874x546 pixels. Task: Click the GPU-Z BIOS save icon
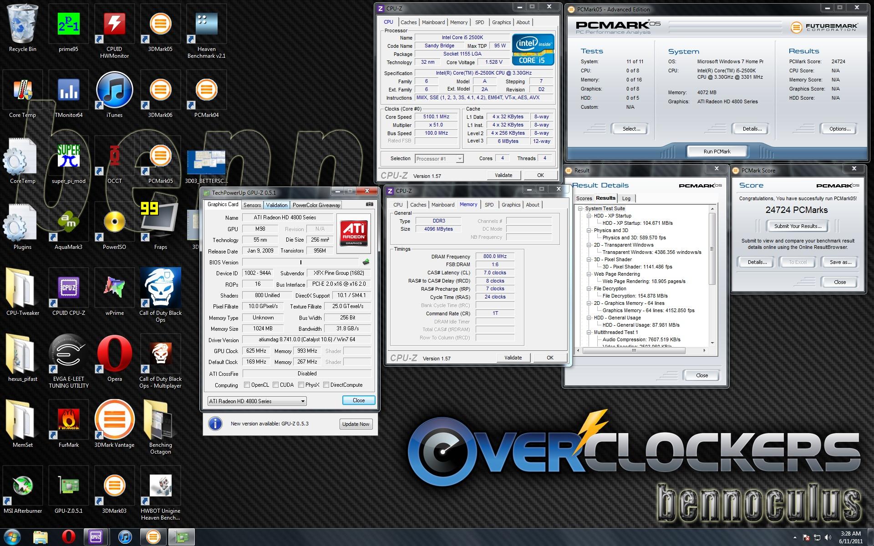[x=366, y=262]
